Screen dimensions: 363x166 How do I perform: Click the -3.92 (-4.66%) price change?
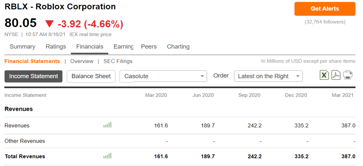click(90, 24)
